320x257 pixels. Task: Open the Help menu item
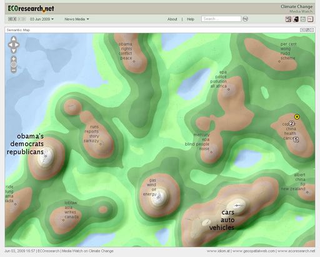[191, 19]
